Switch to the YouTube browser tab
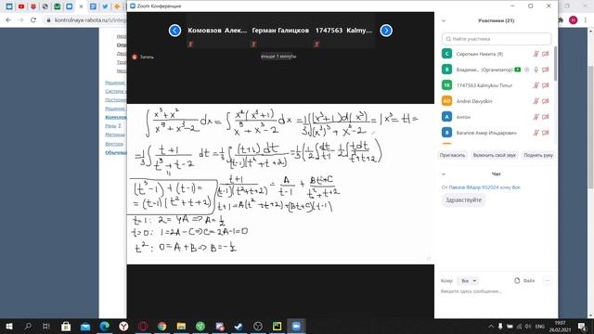The image size is (594, 334). pyautogui.click(x=21, y=6)
